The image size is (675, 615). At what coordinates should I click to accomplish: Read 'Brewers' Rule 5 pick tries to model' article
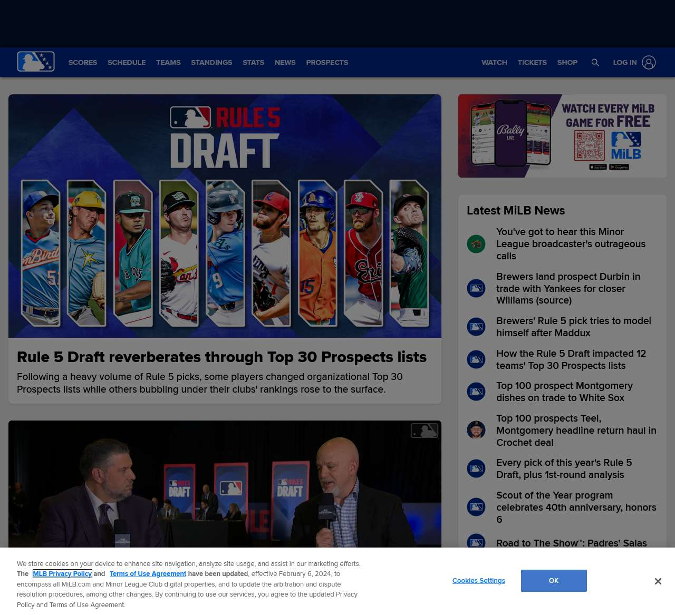574,327
